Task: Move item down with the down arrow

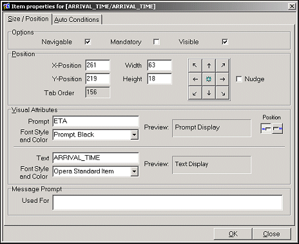Action: pos(209,93)
